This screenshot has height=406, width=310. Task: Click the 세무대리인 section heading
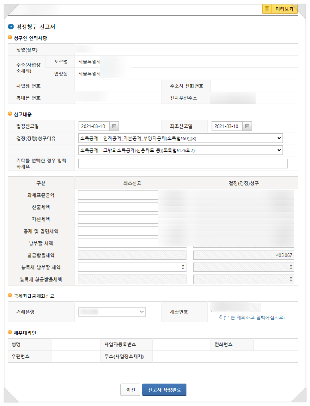pos(25,333)
